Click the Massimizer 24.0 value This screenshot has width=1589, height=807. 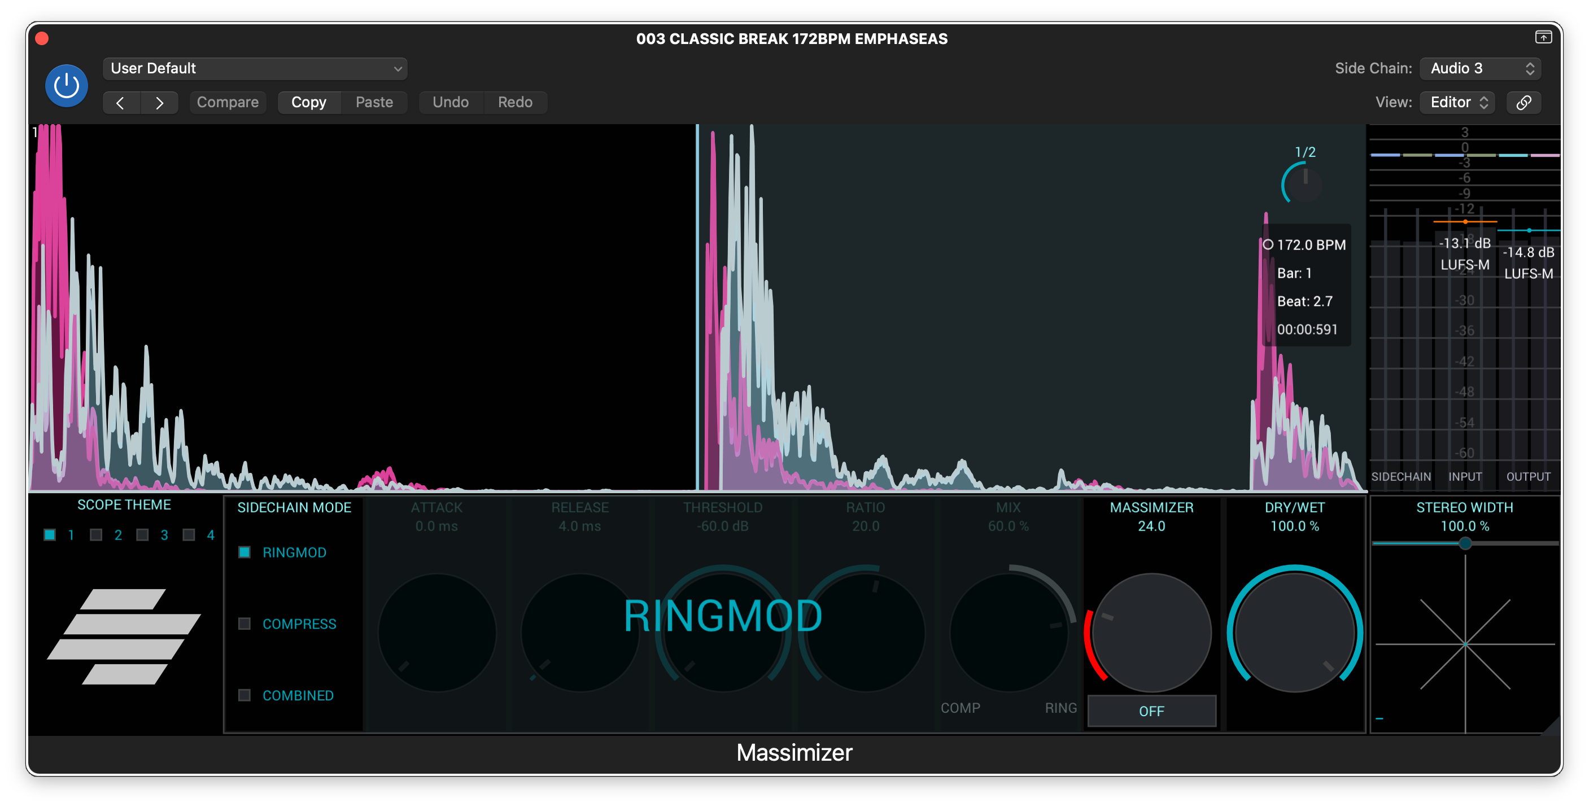pos(1151,527)
